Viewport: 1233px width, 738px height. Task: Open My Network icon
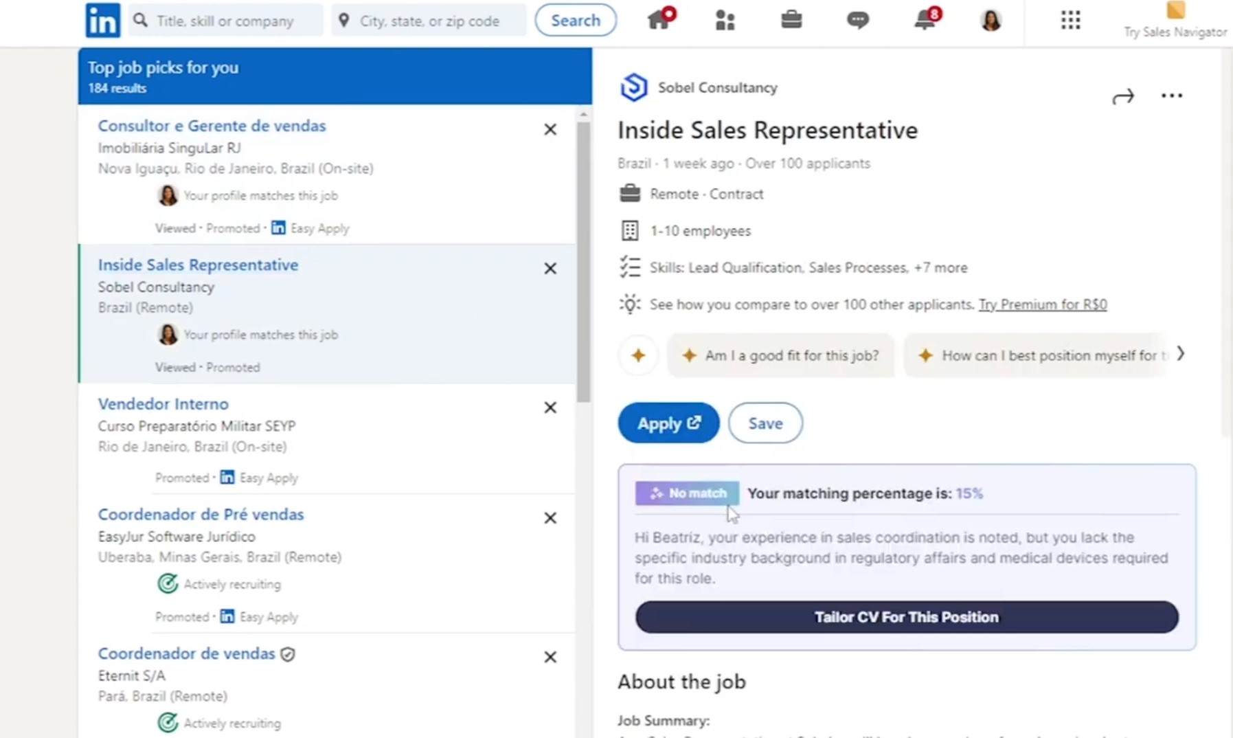click(725, 20)
